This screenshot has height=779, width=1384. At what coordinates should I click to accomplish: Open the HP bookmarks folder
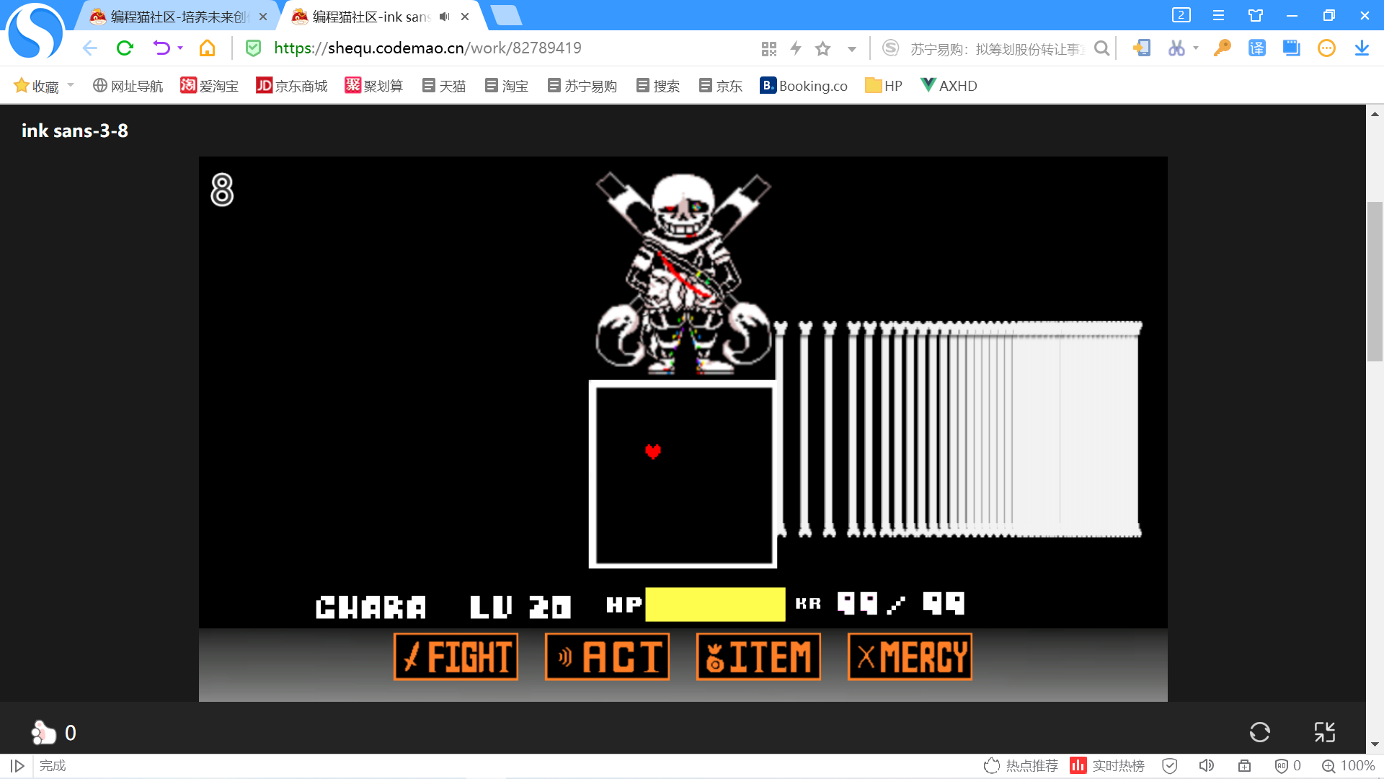884,86
